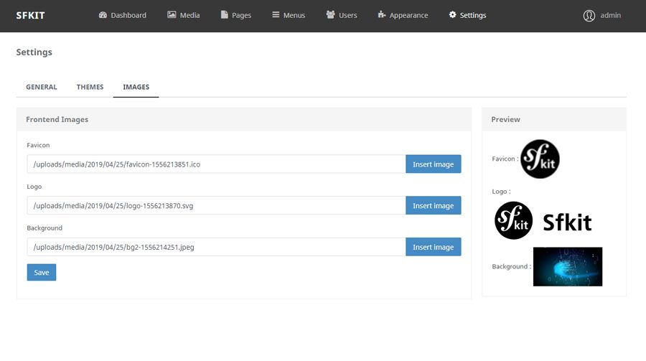Viewport: 646px width, 361px height.
Task: Click the Media picture icon
Action: (x=172, y=15)
